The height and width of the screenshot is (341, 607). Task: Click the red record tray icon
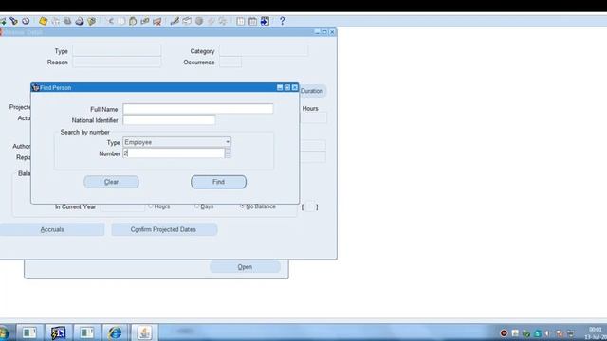(x=504, y=332)
